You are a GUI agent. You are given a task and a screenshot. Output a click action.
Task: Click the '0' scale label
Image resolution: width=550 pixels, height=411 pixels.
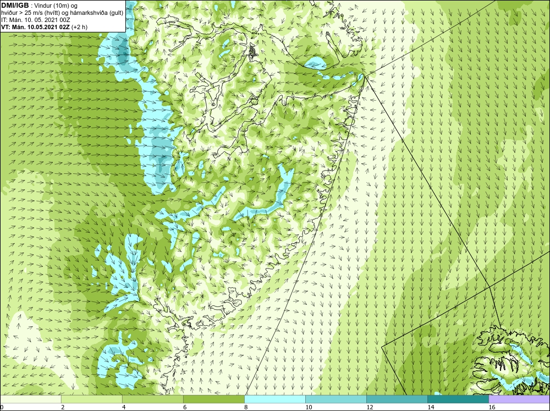click(2, 407)
